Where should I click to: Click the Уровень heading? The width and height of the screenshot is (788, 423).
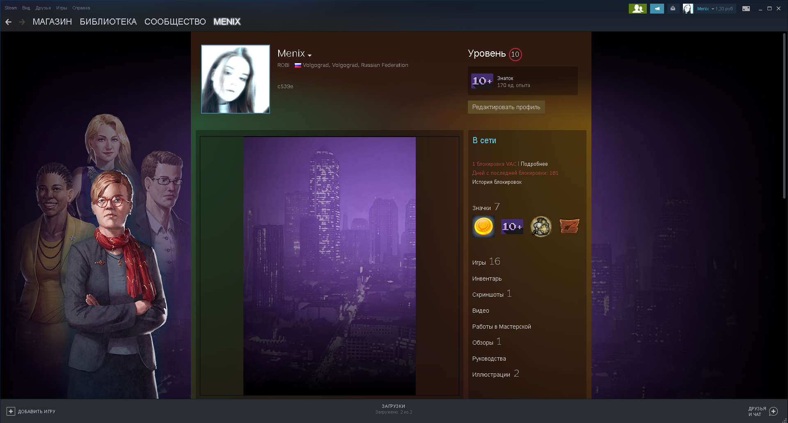pyautogui.click(x=487, y=54)
